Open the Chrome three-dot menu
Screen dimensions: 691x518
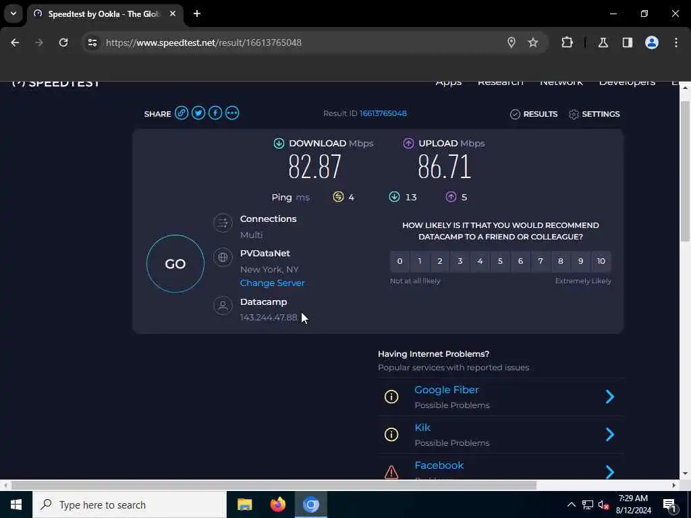coord(676,42)
